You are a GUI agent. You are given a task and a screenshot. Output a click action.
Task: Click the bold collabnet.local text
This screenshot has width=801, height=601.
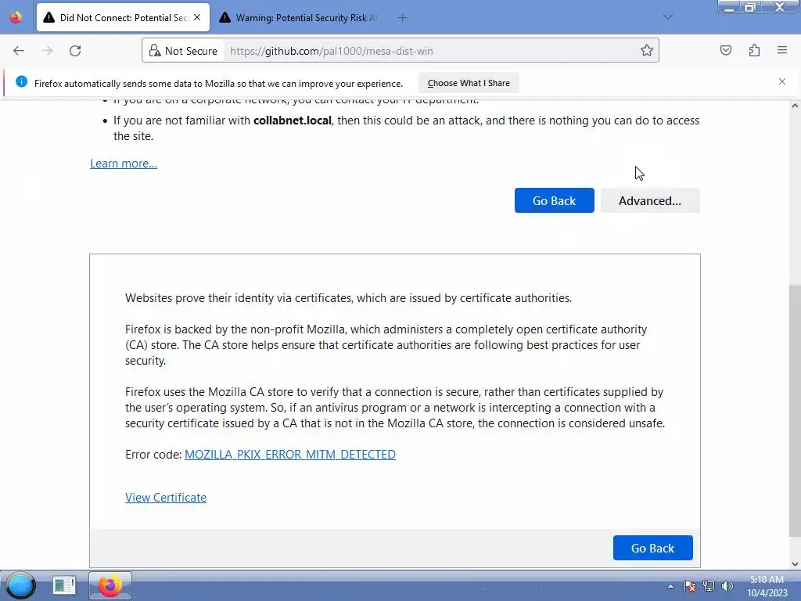click(x=293, y=121)
